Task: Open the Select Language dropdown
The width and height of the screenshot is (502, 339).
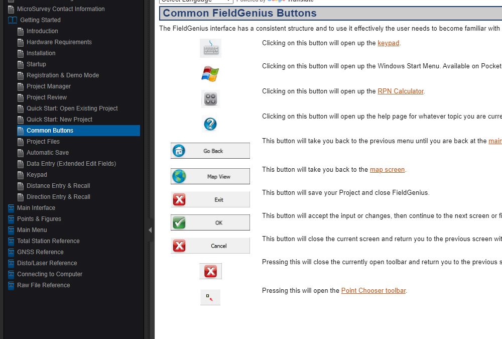Action: [196, 2]
